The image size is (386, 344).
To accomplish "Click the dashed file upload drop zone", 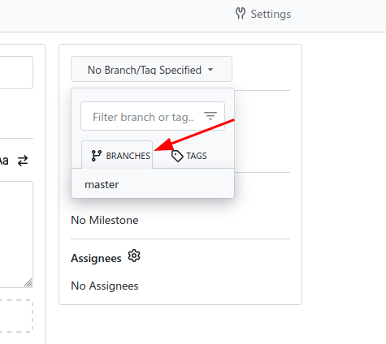I will click(x=16, y=316).
